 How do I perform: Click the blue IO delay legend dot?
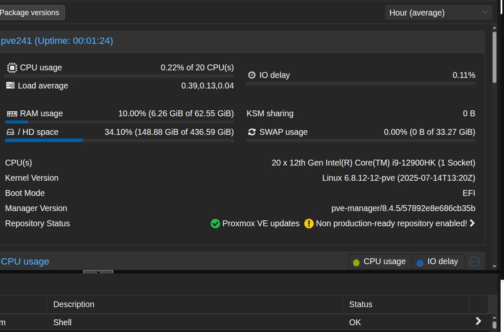coord(420,262)
